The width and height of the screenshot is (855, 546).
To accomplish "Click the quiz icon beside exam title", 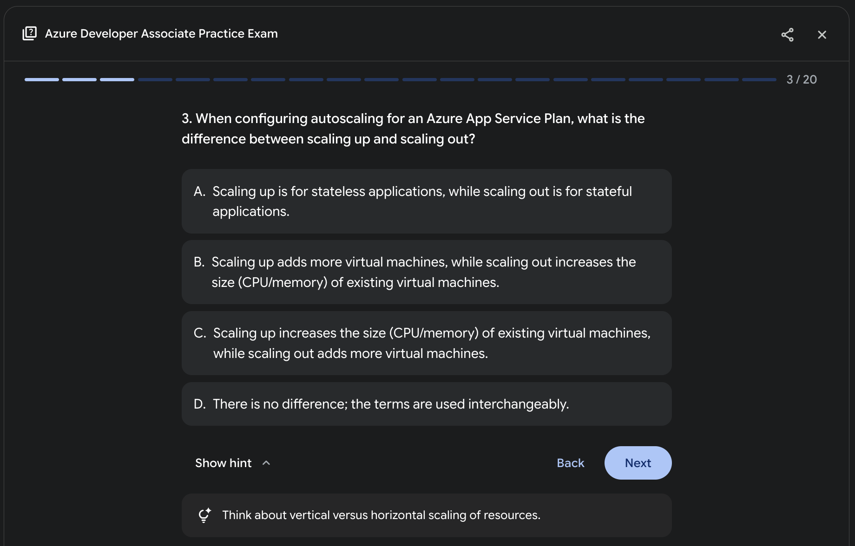I will 30,33.
